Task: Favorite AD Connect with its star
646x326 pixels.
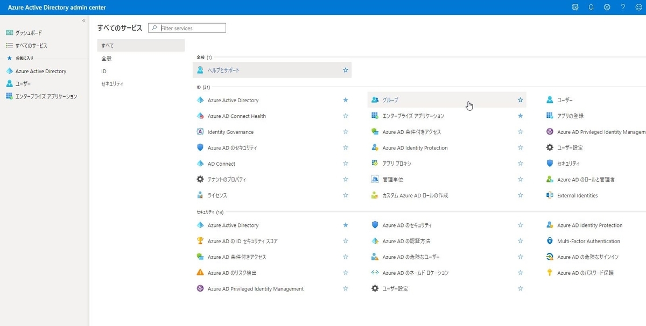Action: point(346,164)
